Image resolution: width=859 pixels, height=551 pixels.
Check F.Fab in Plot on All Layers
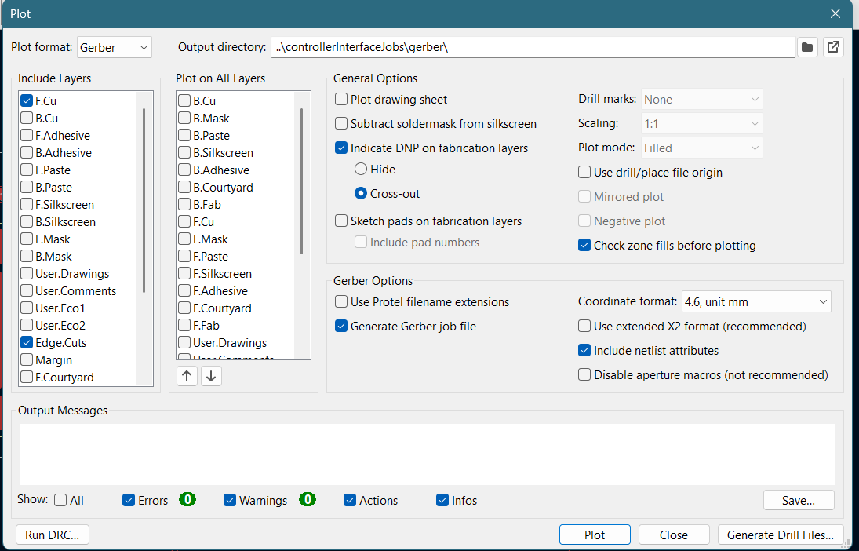184,326
